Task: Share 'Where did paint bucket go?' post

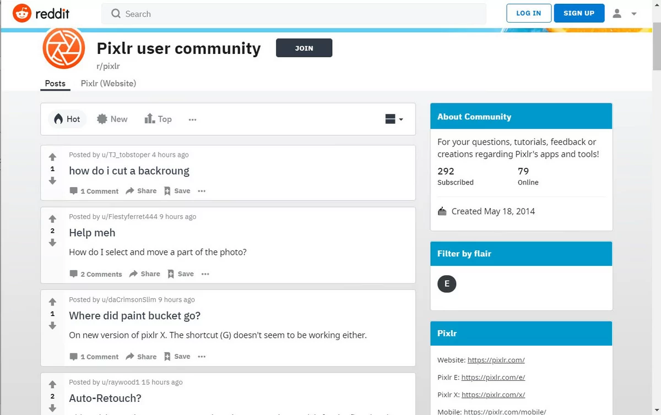Action: (x=141, y=357)
